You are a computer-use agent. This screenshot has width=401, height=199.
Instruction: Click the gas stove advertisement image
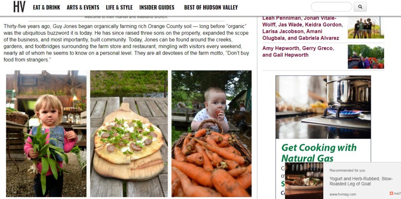[323, 107]
